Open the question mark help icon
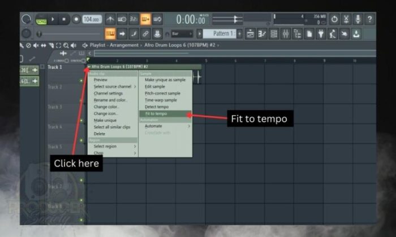The image size is (396, 237). 370,19
